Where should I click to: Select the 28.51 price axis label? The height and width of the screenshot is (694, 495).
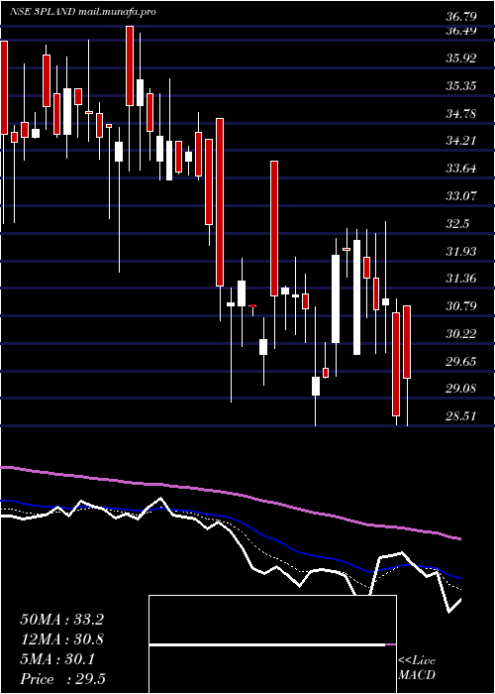pyautogui.click(x=461, y=416)
